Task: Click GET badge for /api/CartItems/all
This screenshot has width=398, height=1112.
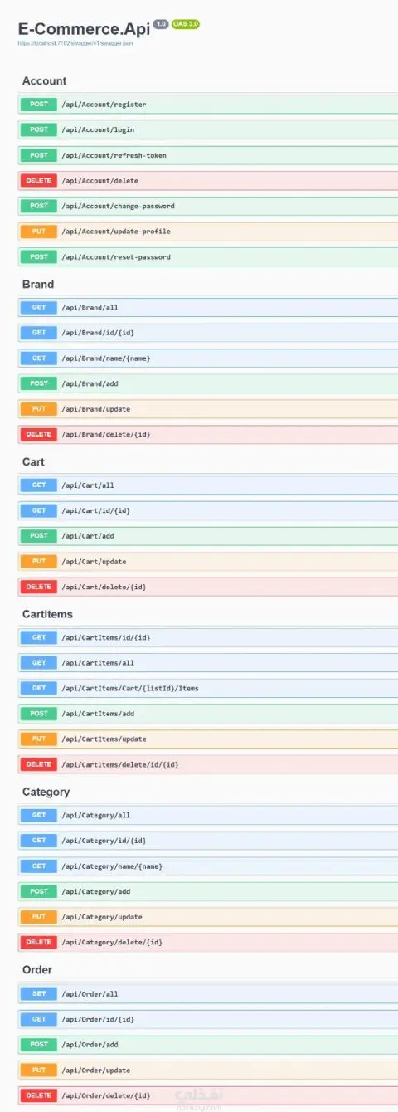Action: 39,663
